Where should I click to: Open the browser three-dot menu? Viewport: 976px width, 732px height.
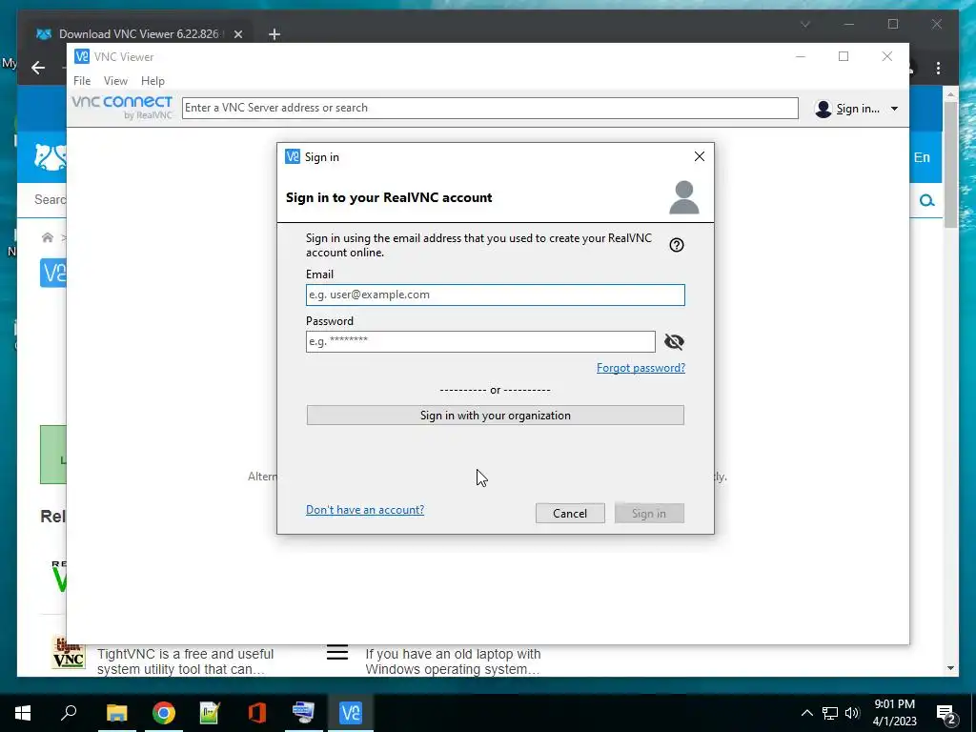(938, 68)
